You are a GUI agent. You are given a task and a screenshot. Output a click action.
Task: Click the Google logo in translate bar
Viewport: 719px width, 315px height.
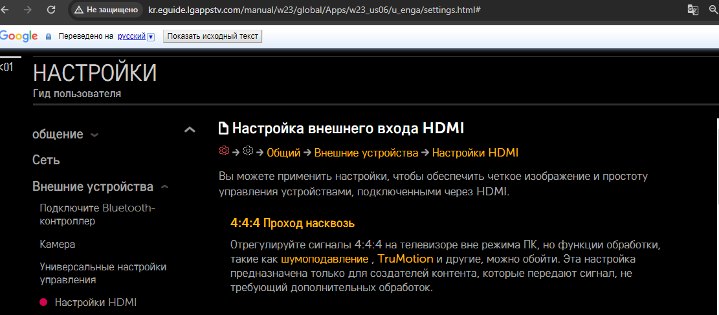[19, 36]
